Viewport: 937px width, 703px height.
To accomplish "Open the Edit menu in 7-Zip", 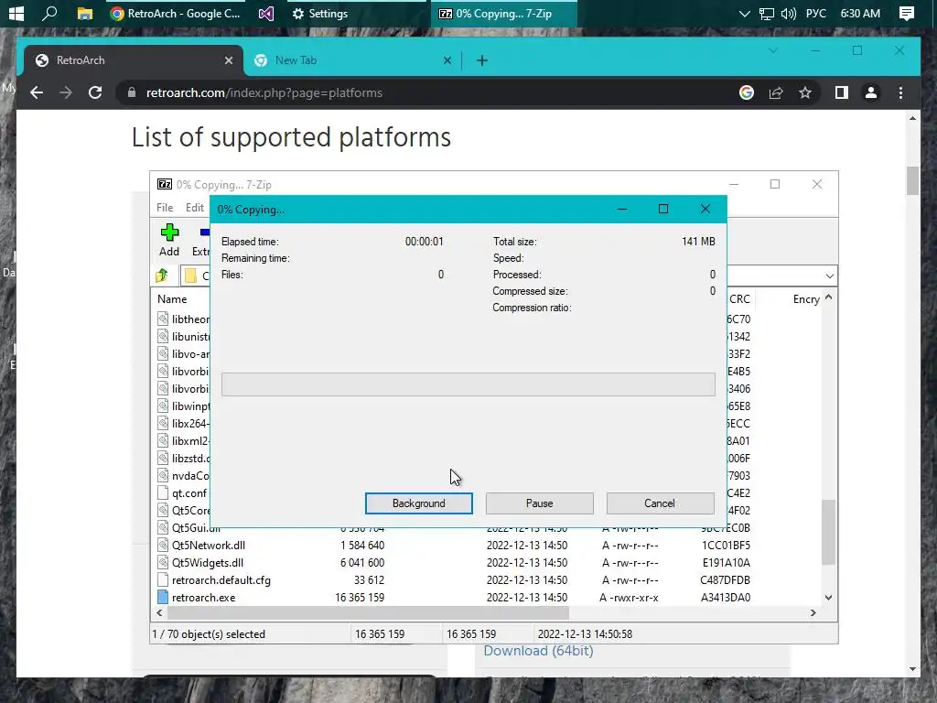I will 195,208.
